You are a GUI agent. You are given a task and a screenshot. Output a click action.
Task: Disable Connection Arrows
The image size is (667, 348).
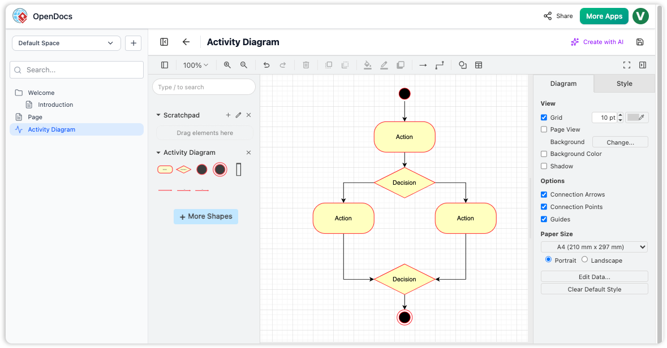click(x=544, y=194)
